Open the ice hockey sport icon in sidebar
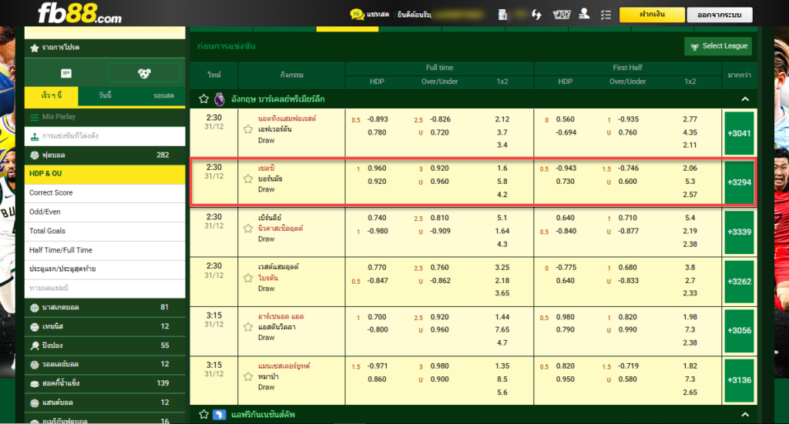The image size is (789, 424). (34, 384)
